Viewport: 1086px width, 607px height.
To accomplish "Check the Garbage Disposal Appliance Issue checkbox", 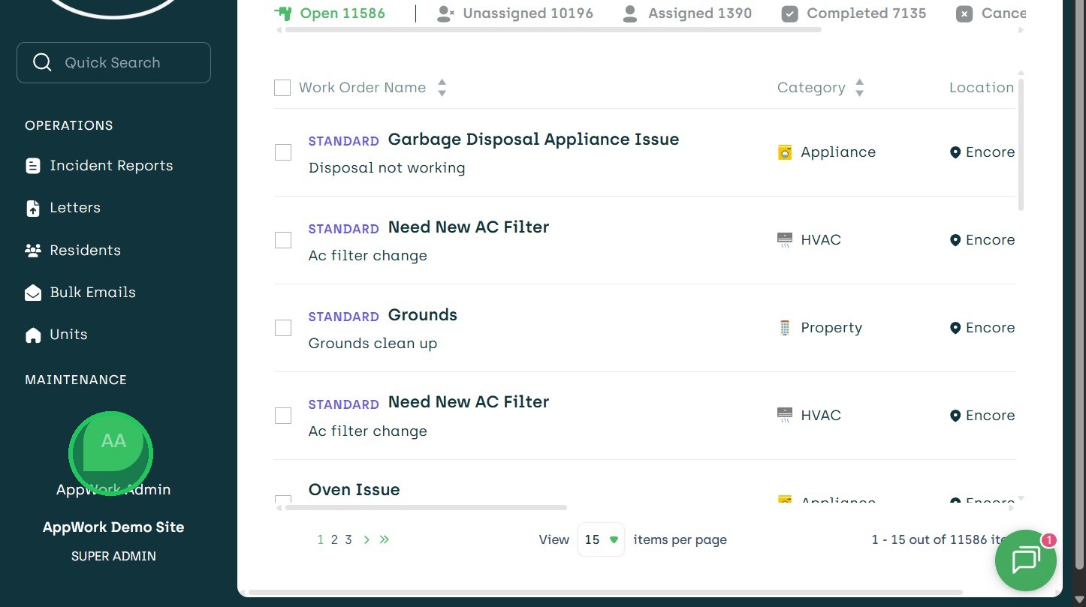I will click(283, 152).
